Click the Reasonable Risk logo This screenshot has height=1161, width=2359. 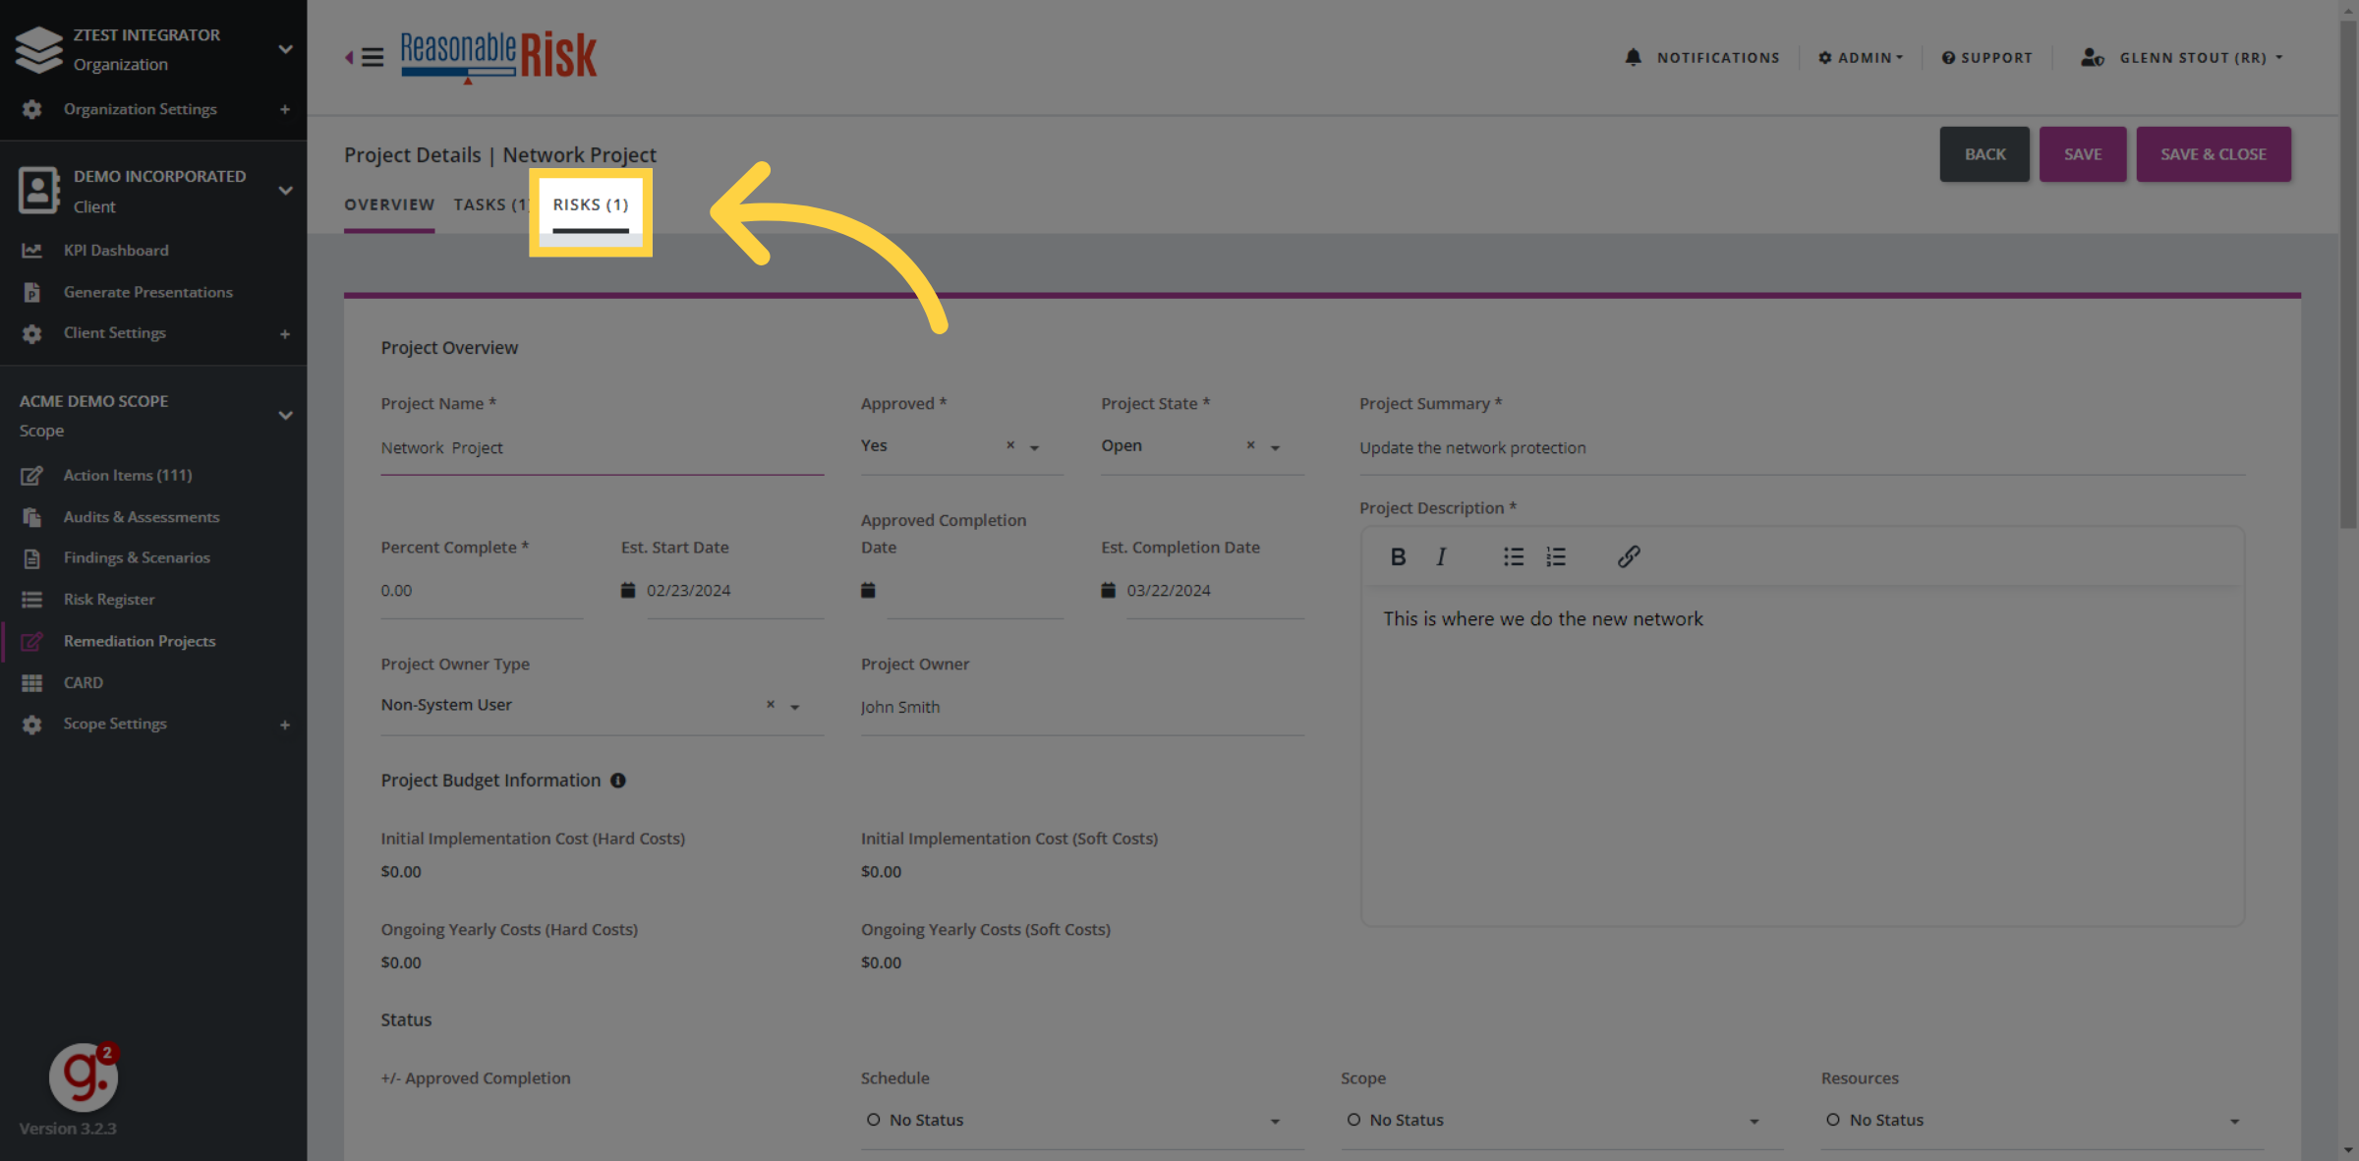coord(498,55)
